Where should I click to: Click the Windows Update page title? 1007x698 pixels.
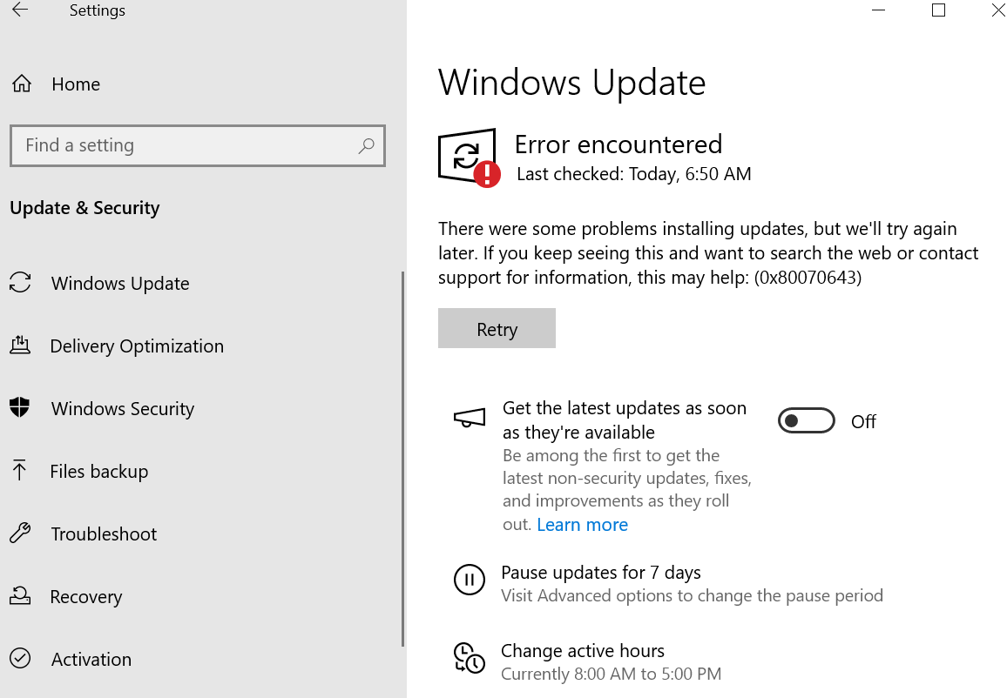(x=571, y=82)
